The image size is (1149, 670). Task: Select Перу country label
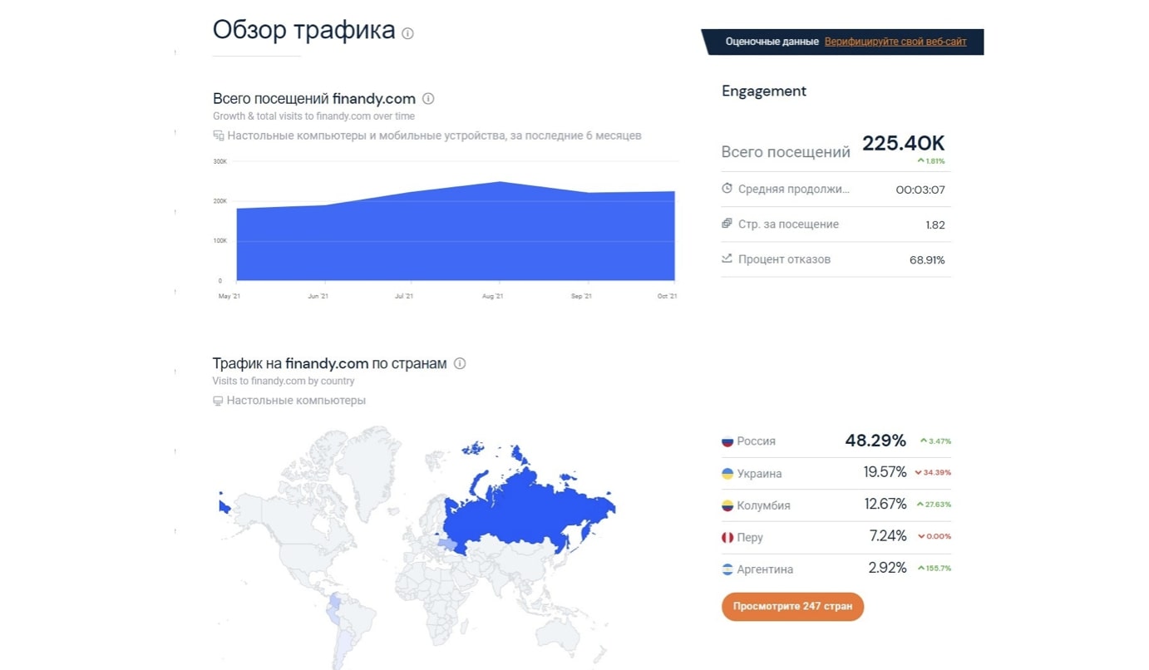(x=750, y=538)
